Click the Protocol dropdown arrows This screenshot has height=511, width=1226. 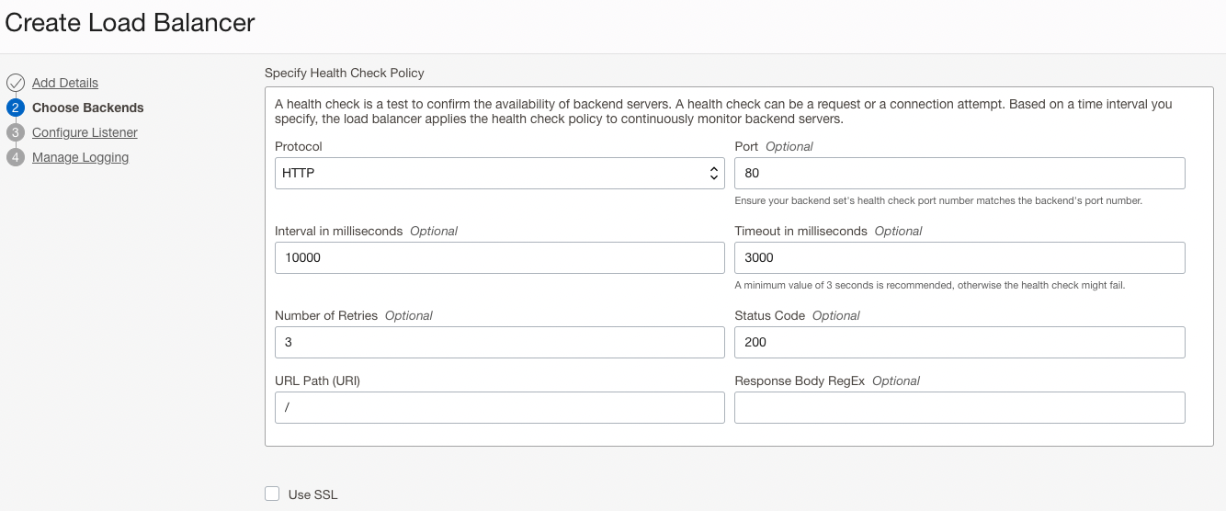[x=713, y=173]
